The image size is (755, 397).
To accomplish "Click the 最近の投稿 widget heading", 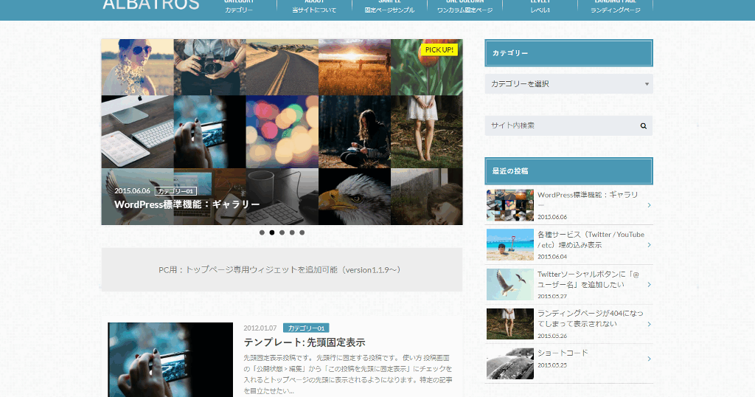I will tap(568, 171).
